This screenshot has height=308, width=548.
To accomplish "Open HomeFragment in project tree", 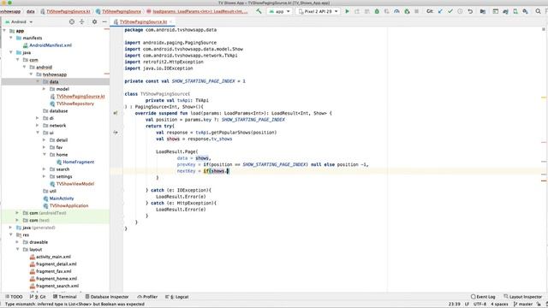I will pos(75,162).
